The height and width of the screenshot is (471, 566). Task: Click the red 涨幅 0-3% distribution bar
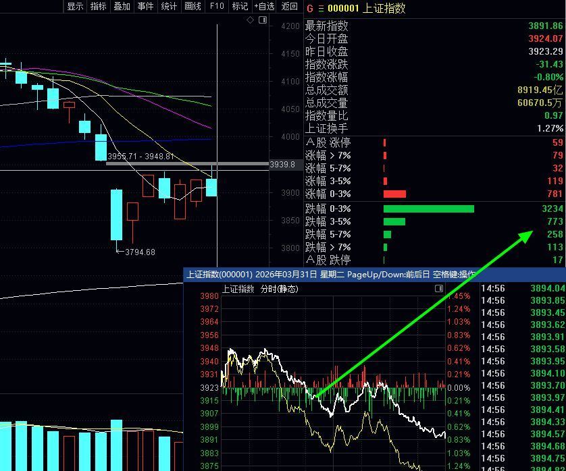[x=394, y=194]
